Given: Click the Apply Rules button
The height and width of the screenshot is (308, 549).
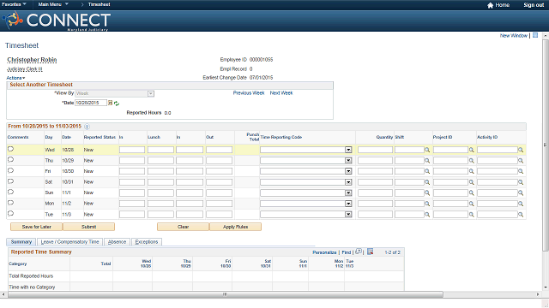Looking at the screenshot, I should click(x=235, y=227).
